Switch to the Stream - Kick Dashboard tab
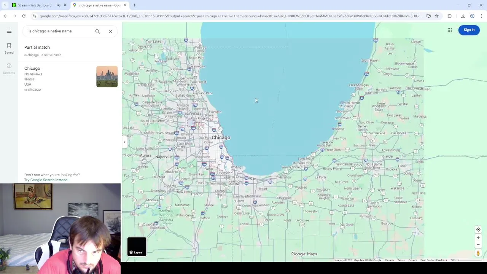The width and height of the screenshot is (487, 274). (34, 5)
